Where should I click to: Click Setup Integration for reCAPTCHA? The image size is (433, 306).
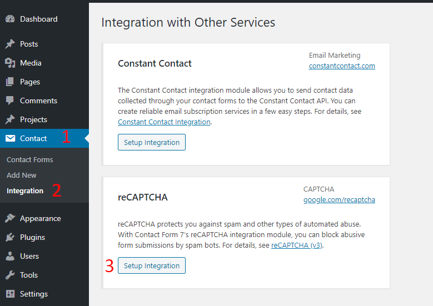tap(152, 265)
